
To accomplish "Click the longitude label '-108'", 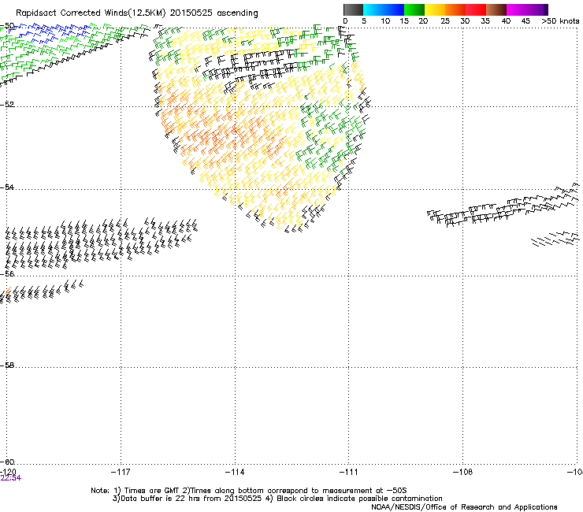I will click(463, 472).
